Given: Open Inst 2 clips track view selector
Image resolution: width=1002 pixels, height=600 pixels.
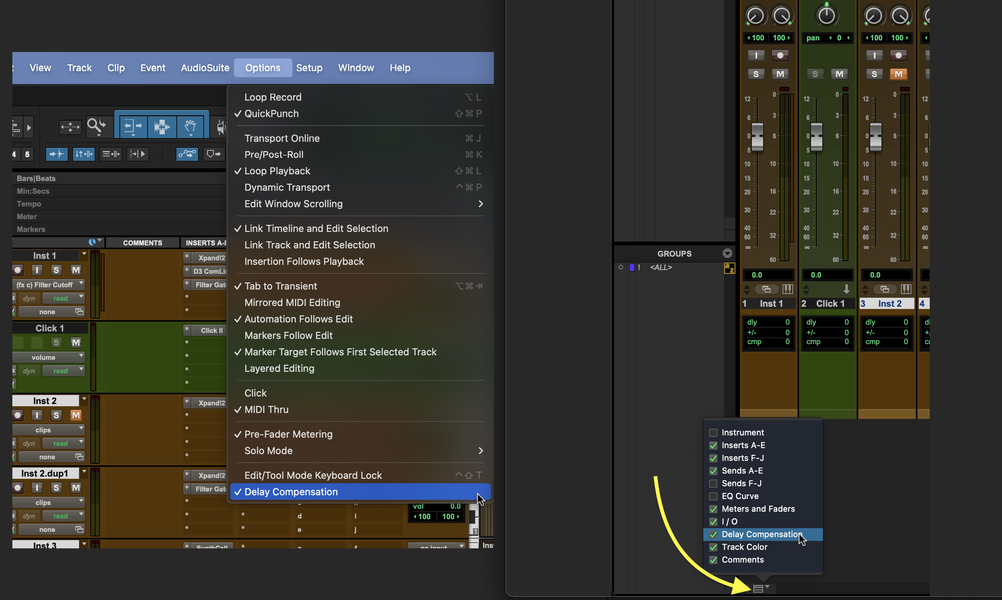Looking at the screenshot, I should [x=49, y=430].
